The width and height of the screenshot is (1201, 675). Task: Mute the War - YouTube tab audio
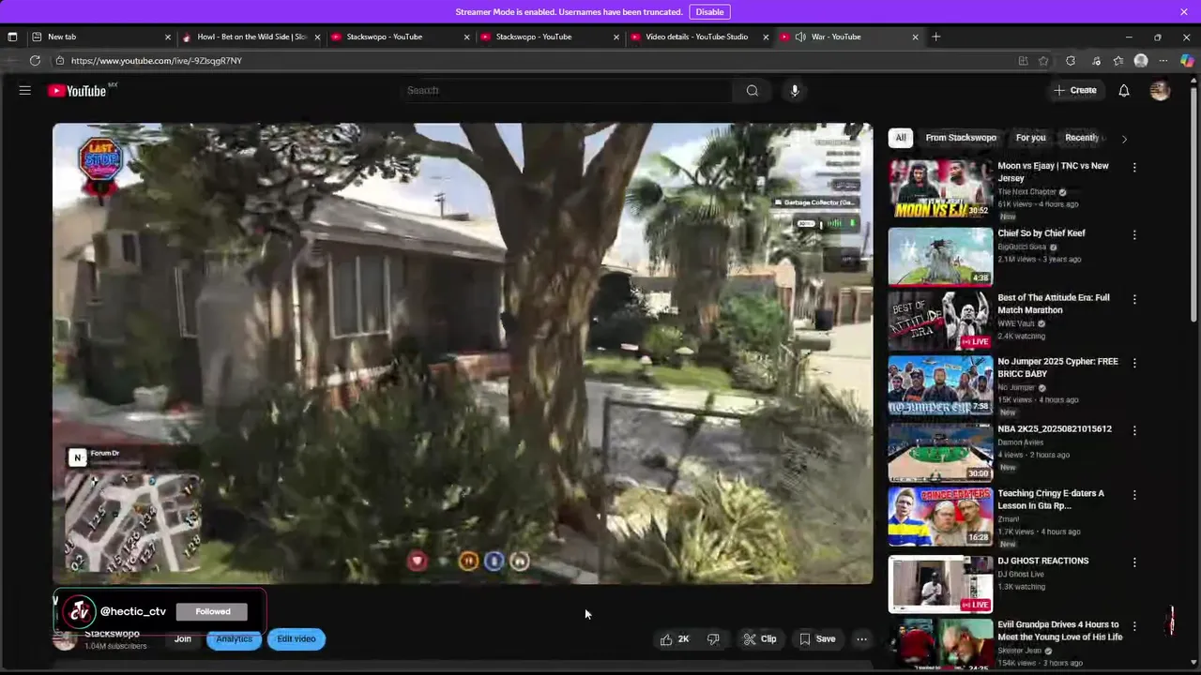(800, 37)
